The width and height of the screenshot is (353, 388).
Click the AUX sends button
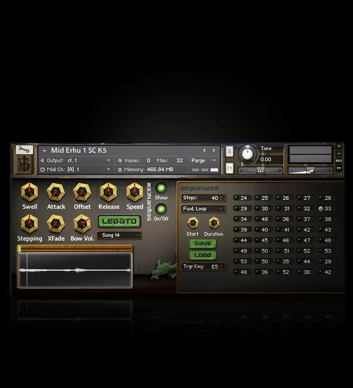point(339,161)
